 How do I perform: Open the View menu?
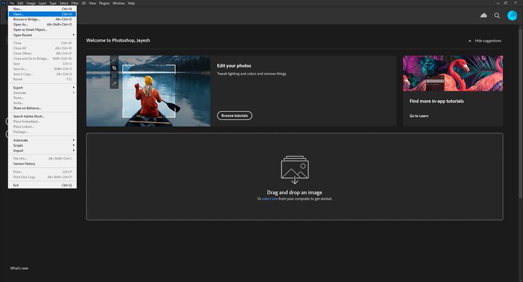(x=92, y=3)
